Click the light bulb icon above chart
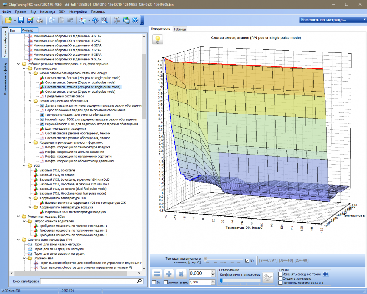This screenshot has width=367, height=294. tap(157, 40)
